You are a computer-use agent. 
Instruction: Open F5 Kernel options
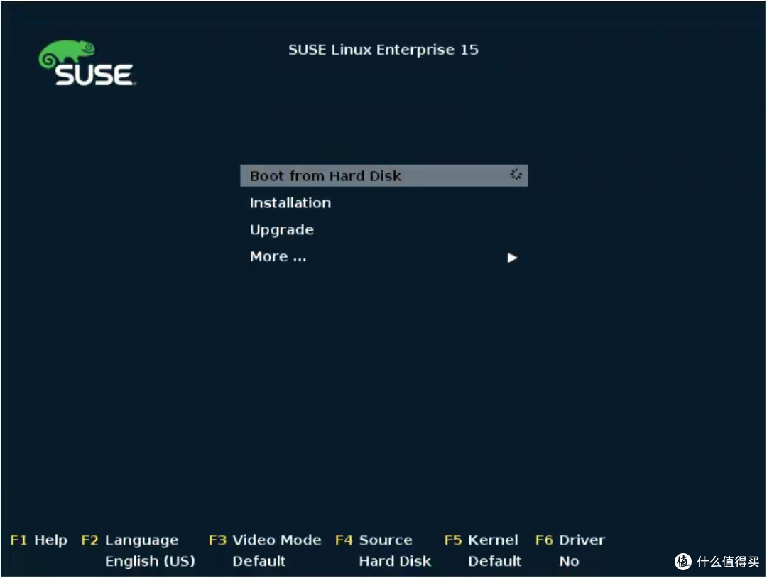tap(481, 540)
